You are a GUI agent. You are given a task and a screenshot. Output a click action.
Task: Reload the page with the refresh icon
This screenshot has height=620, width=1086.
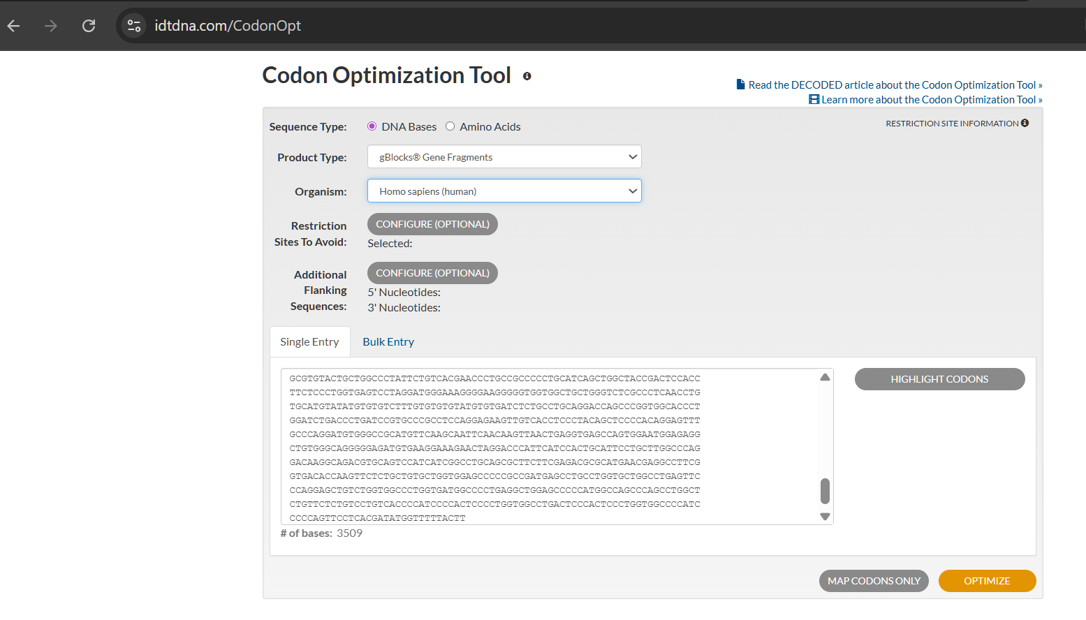pos(89,26)
